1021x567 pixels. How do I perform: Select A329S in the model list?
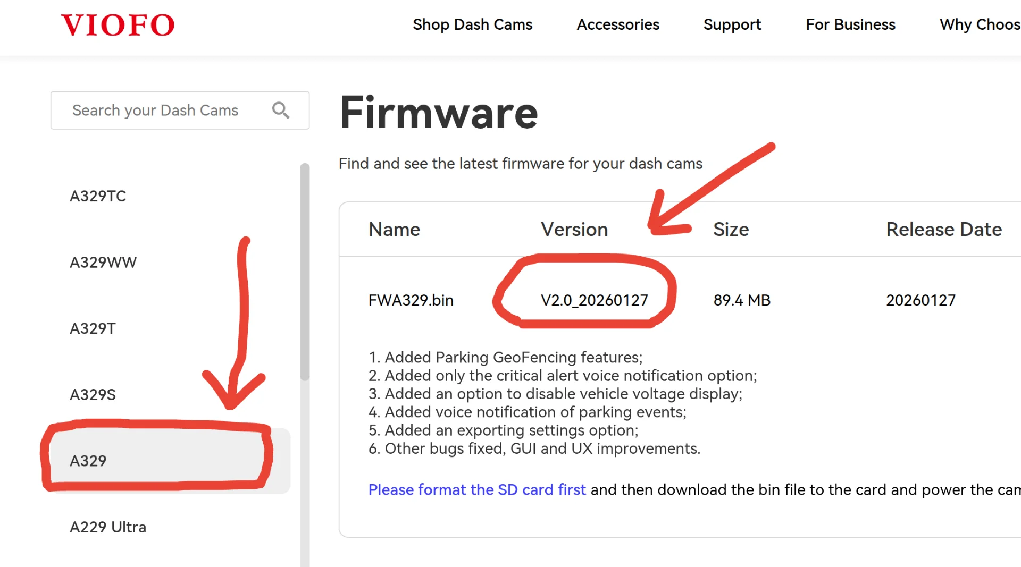93,395
